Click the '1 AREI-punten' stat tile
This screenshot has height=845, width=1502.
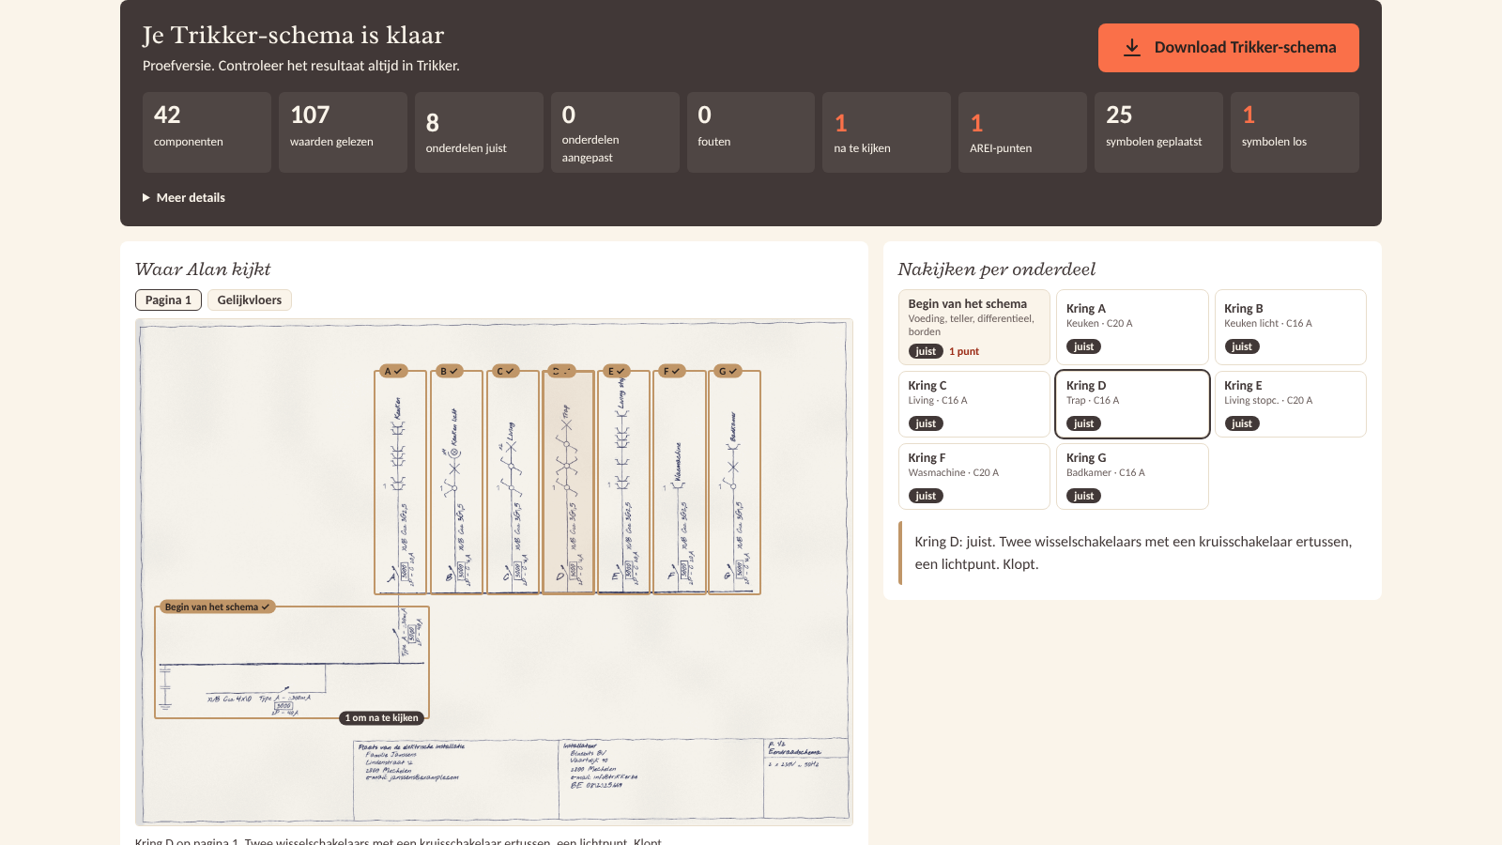pyautogui.click(x=1022, y=132)
